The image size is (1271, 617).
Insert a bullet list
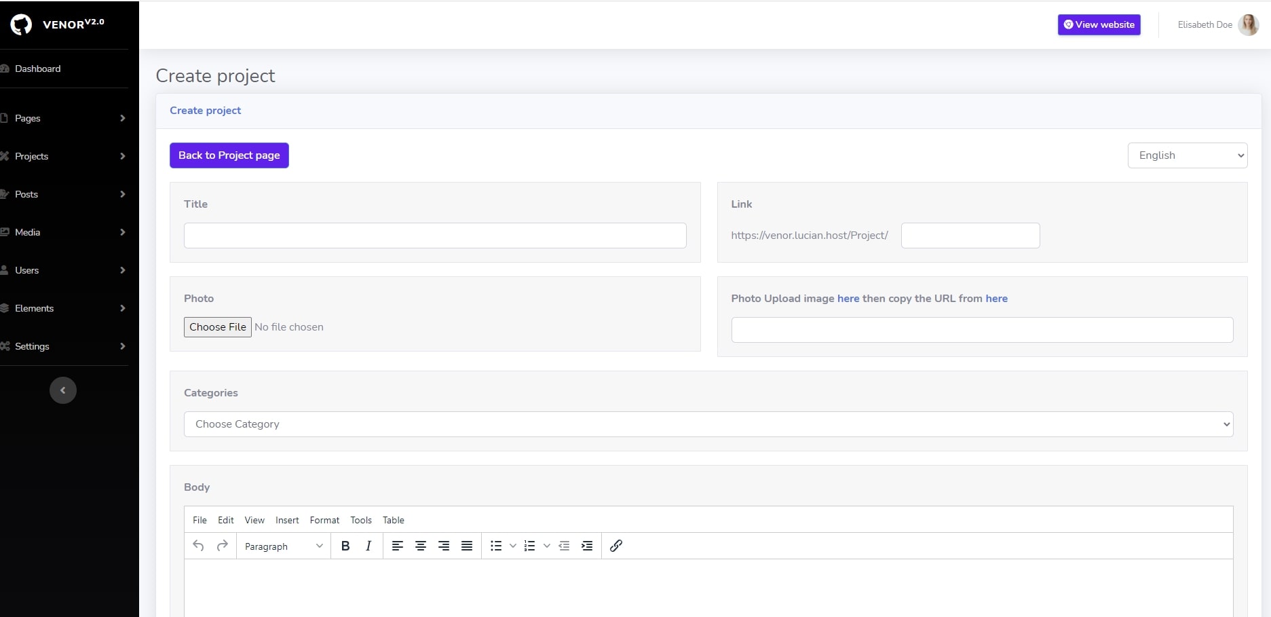click(x=496, y=546)
